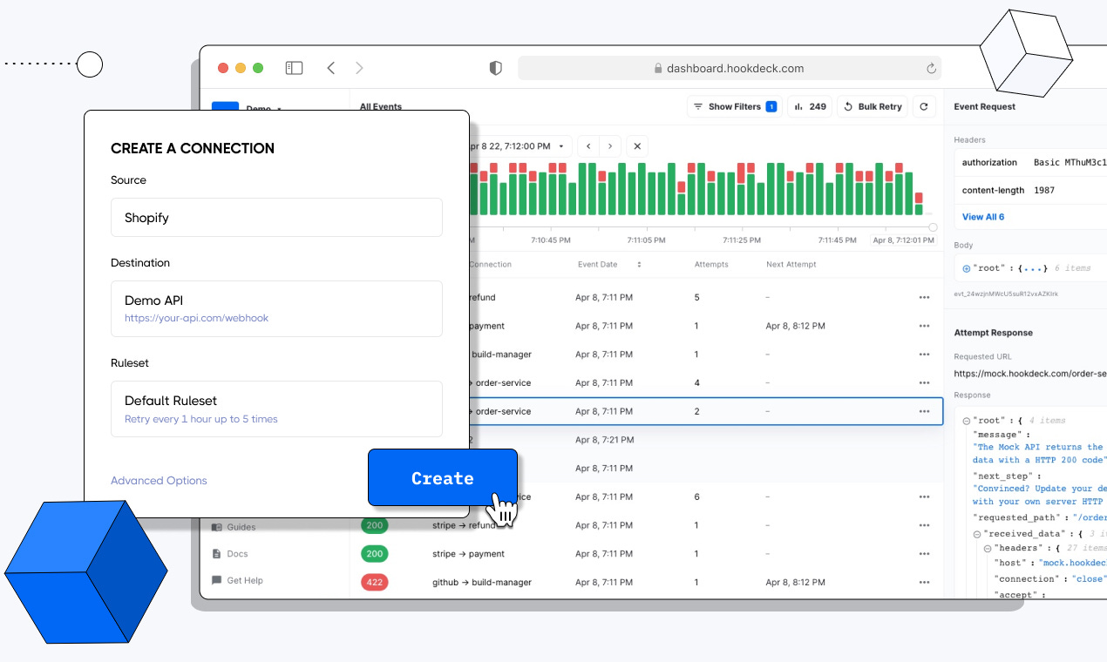The width and height of the screenshot is (1107, 662).
Task: Open the Demo workspace dropdown
Action: (264, 109)
